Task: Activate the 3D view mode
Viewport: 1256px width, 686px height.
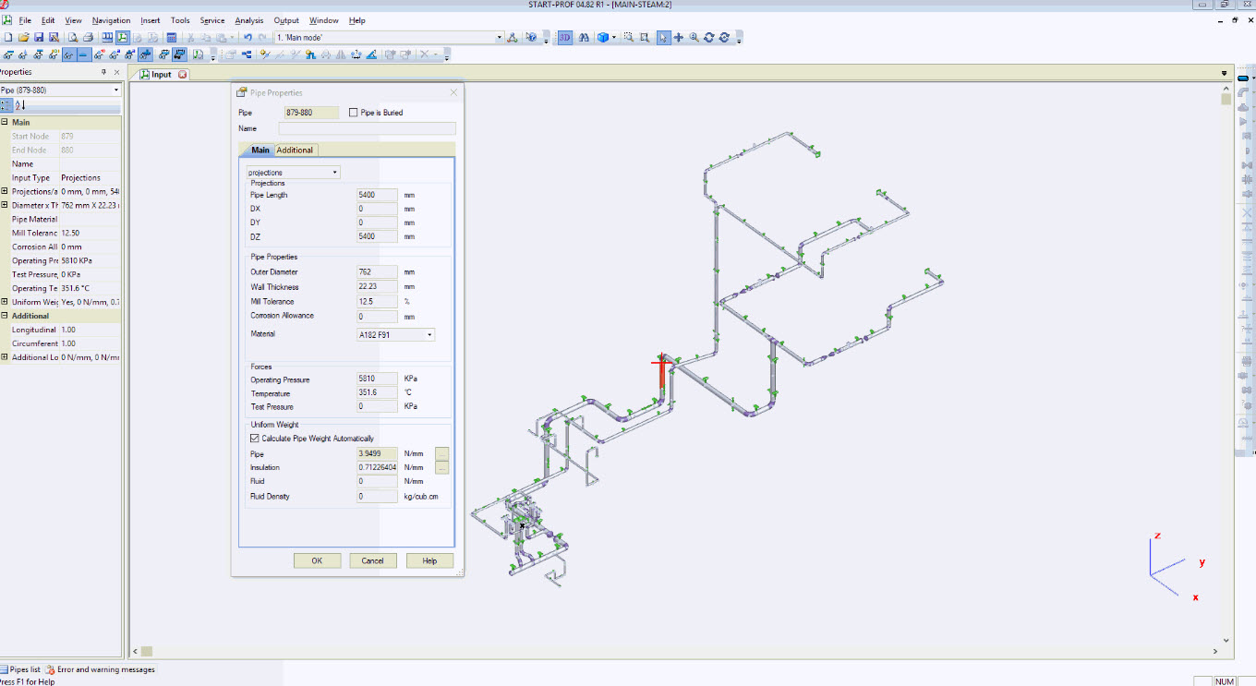Action: pos(564,37)
